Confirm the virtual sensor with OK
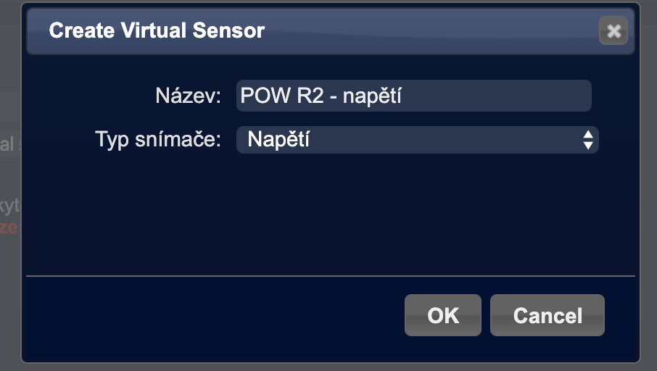657x371 pixels. [x=442, y=315]
